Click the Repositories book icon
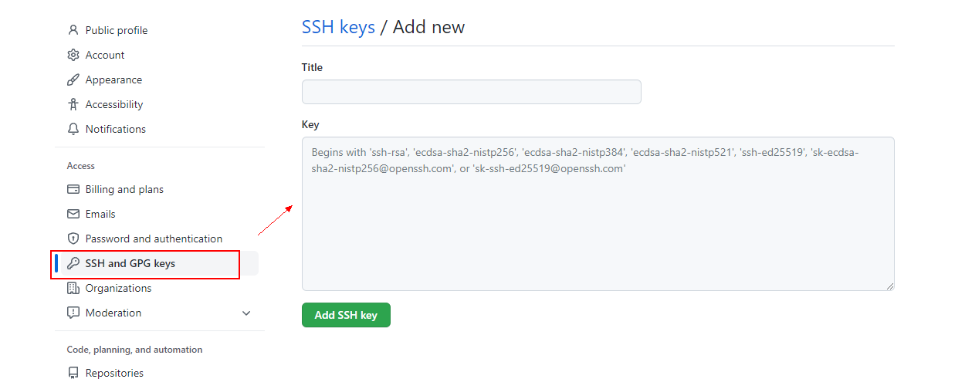This screenshot has width=965, height=379. 73,373
